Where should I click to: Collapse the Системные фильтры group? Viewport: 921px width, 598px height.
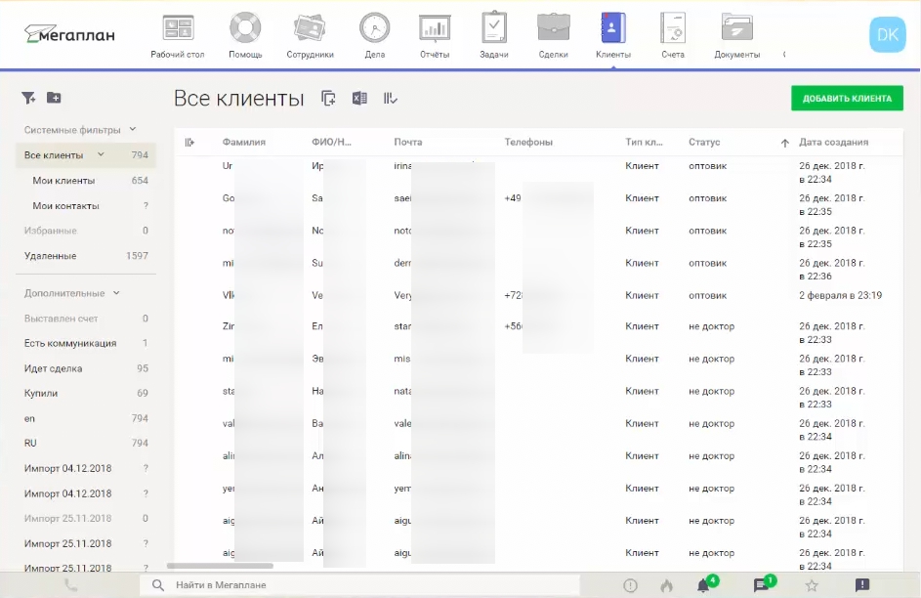click(x=133, y=129)
